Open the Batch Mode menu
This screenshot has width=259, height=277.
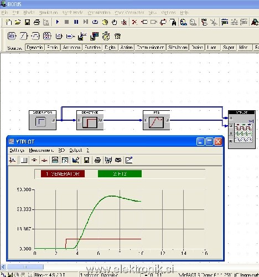pyautogui.click(x=72, y=13)
